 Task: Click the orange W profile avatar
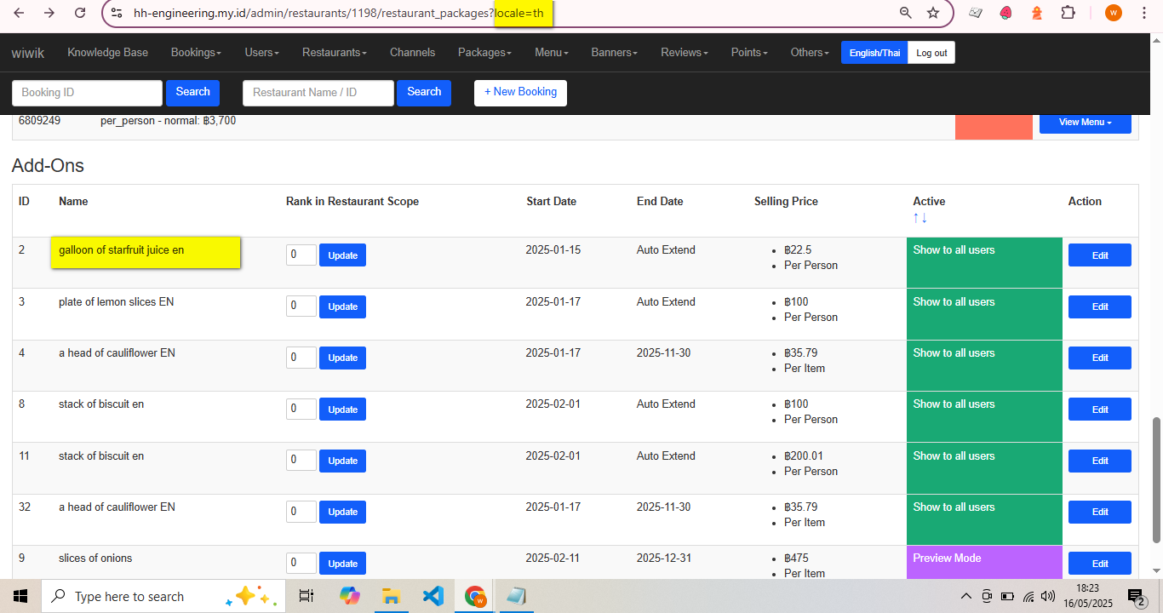coord(1113,13)
